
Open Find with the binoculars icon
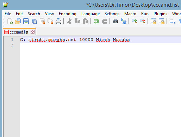click(115, 22)
